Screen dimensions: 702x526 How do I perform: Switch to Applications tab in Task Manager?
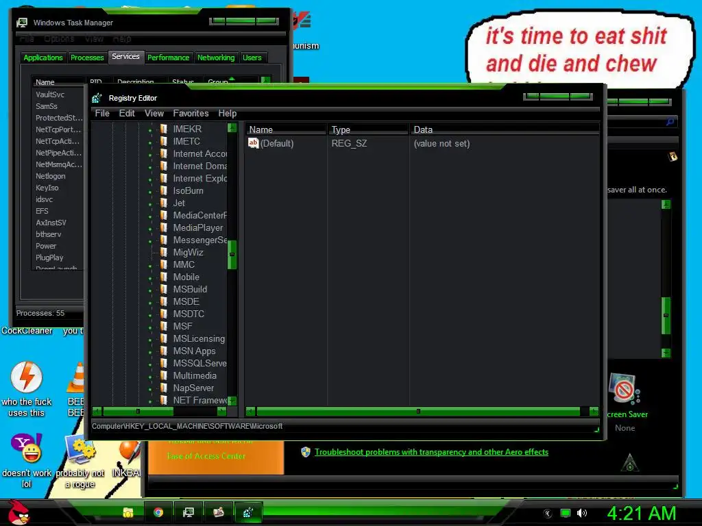[43, 58]
